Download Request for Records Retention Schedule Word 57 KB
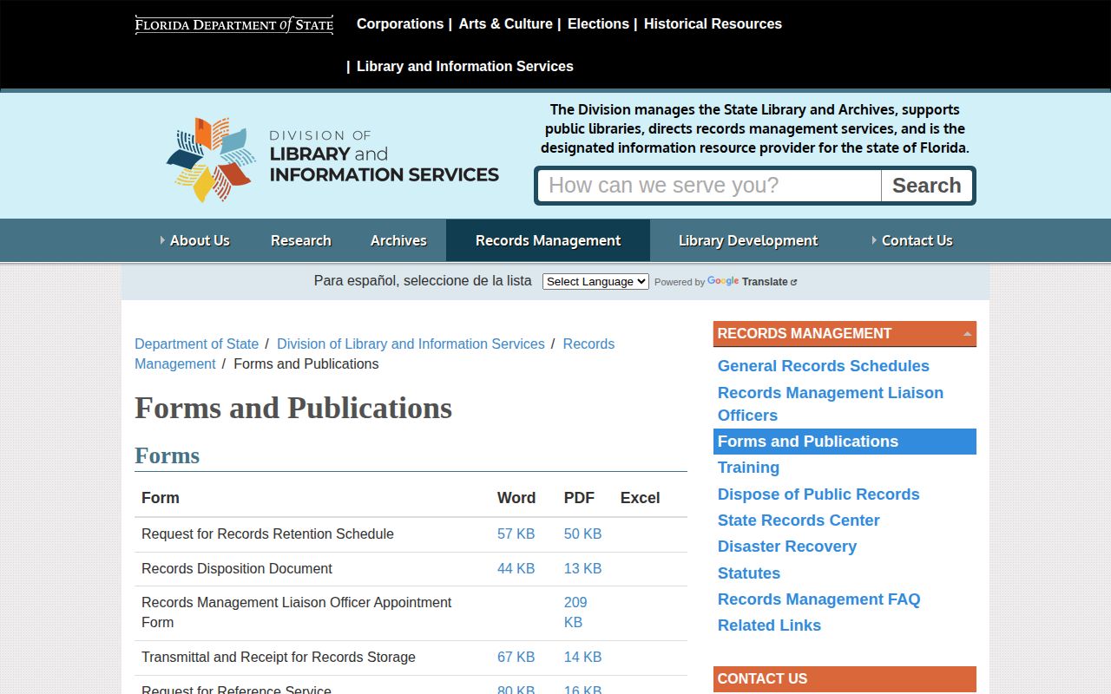The height and width of the screenshot is (694, 1111). coord(516,534)
